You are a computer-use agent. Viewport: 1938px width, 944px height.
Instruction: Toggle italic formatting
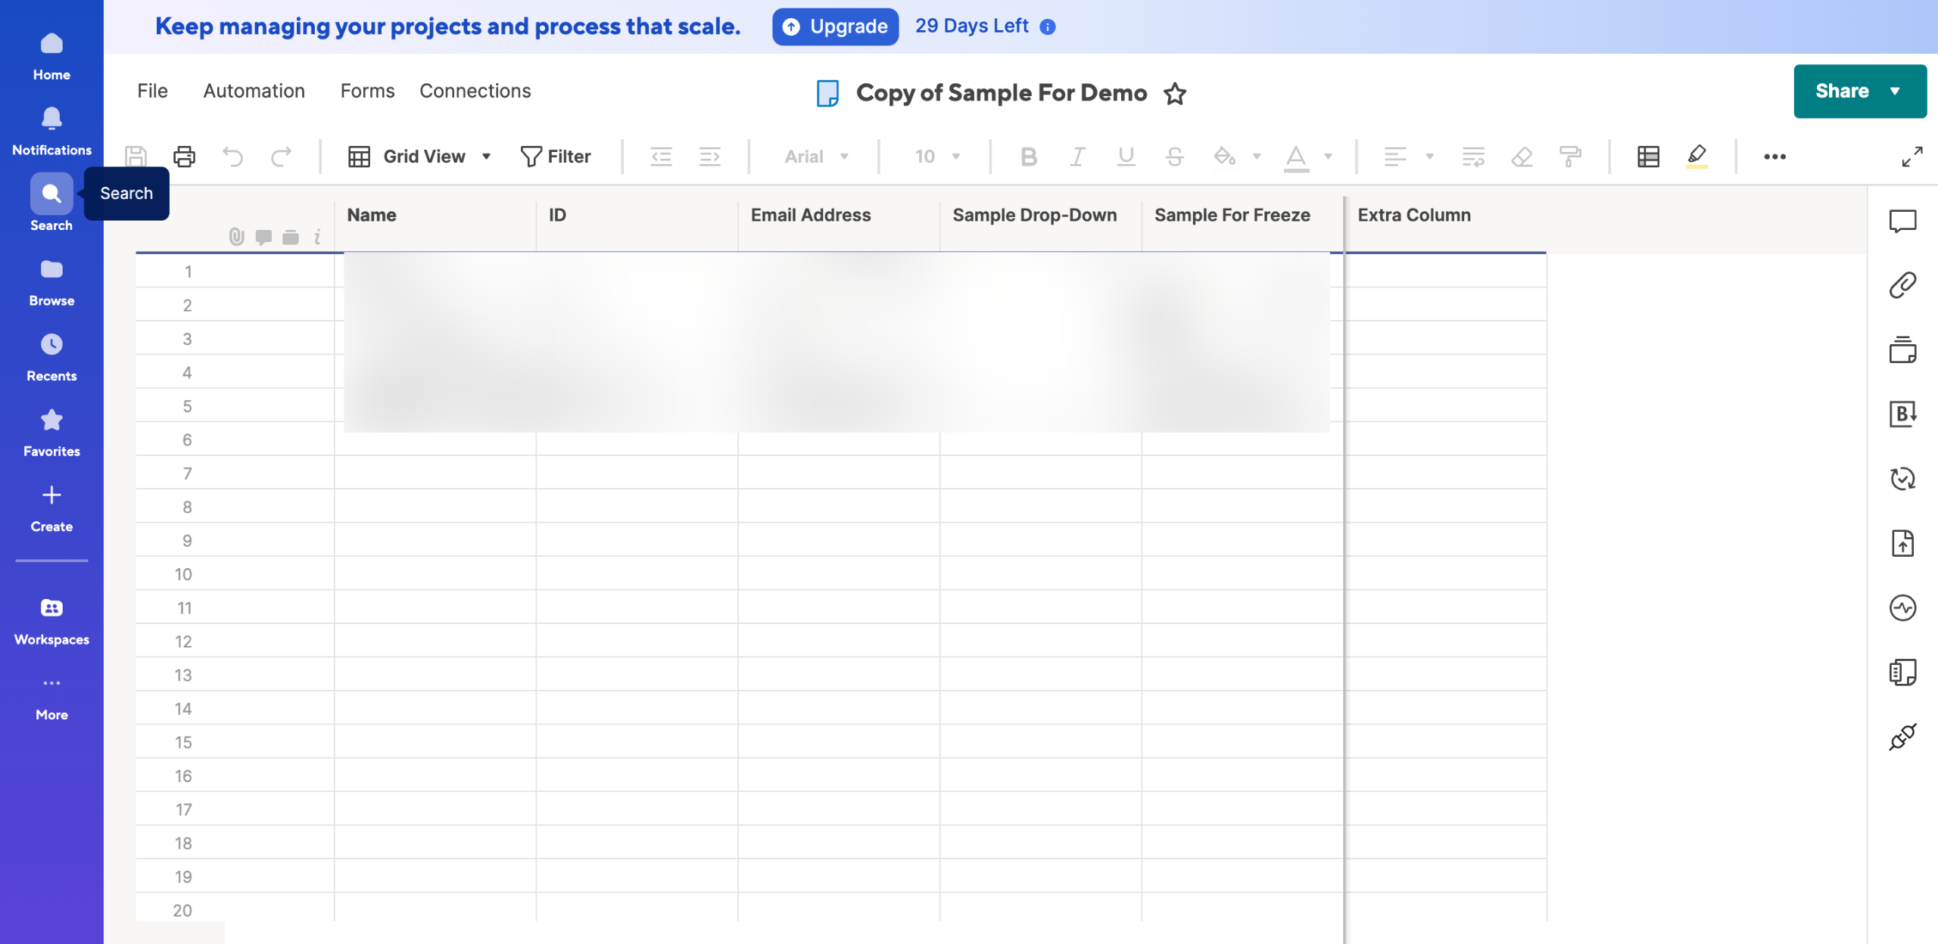(1076, 157)
